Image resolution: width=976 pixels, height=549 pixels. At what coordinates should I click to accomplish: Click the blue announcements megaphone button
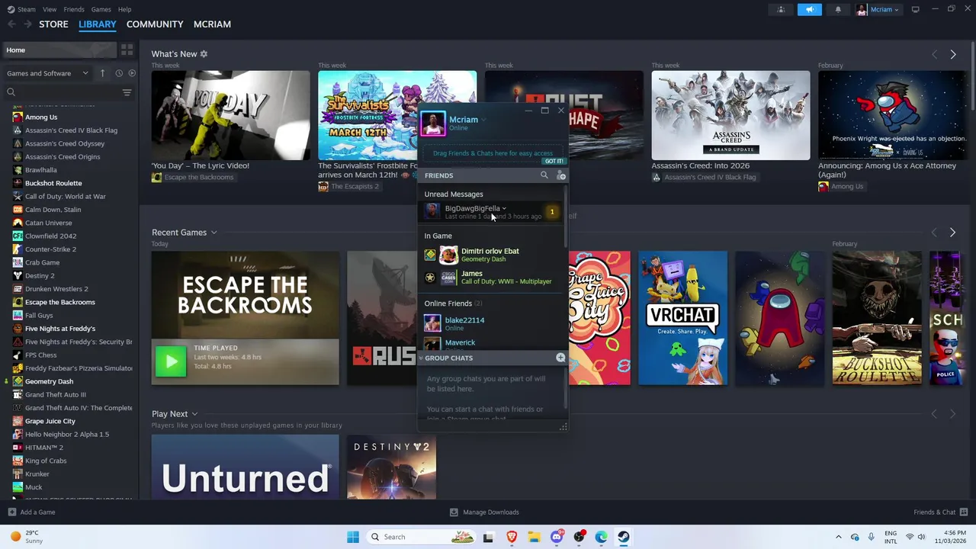(810, 9)
